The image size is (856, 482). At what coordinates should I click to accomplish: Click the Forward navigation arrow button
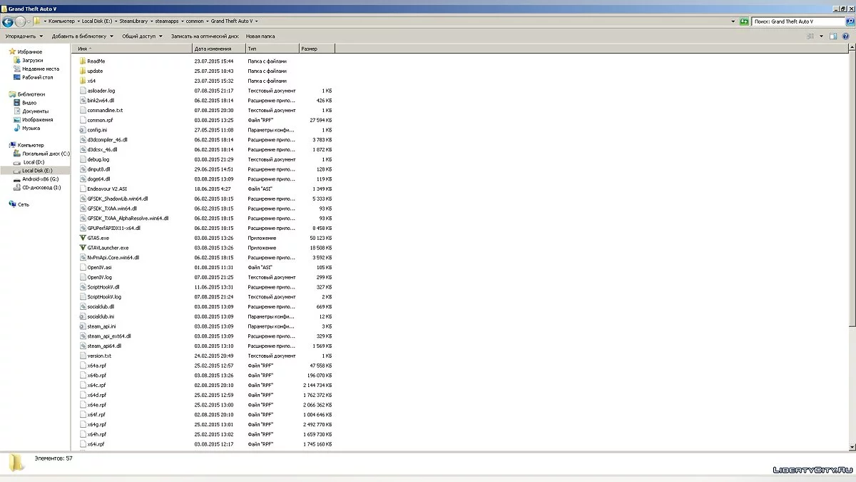pos(19,21)
